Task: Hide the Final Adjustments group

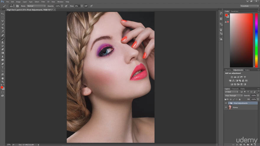Action: 226,103
